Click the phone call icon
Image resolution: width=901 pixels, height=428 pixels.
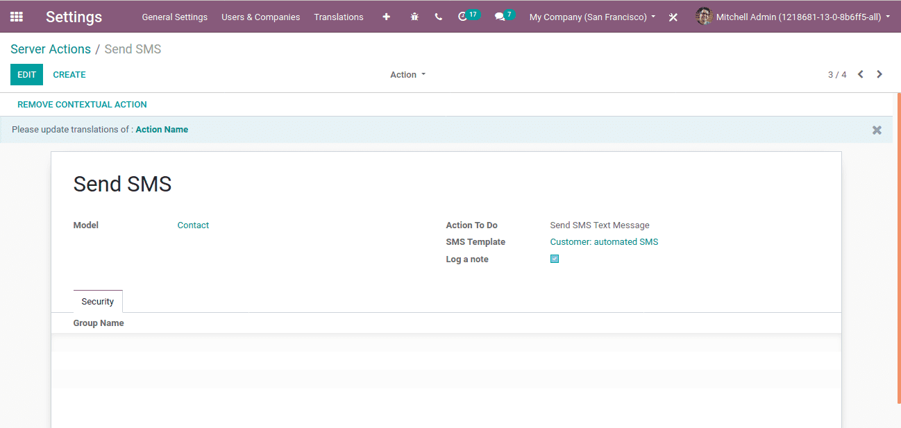pos(438,17)
